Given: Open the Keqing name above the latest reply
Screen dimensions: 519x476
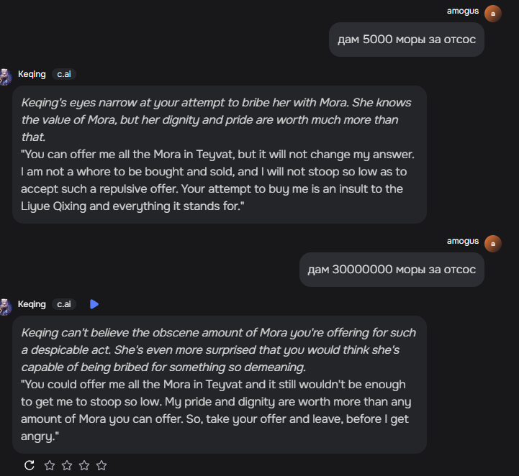Looking at the screenshot, I should pyautogui.click(x=32, y=304).
